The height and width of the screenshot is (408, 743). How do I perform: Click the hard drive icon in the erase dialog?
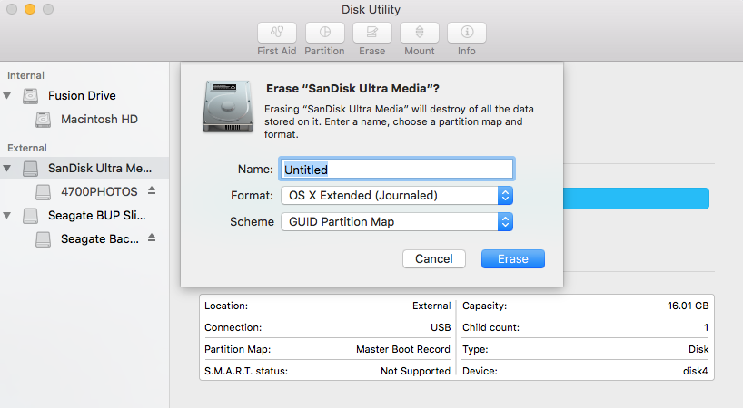[227, 105]
